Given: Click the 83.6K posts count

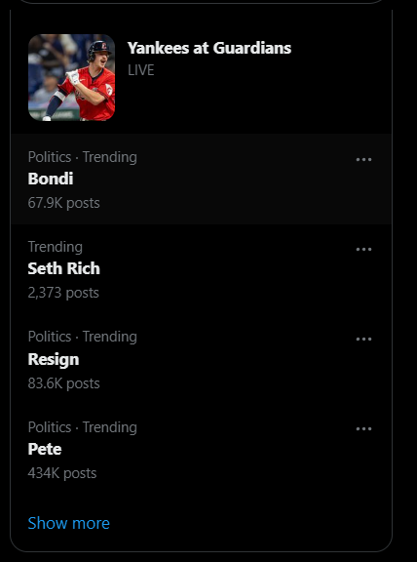Looking at the screenshot, I should point(63,383).
